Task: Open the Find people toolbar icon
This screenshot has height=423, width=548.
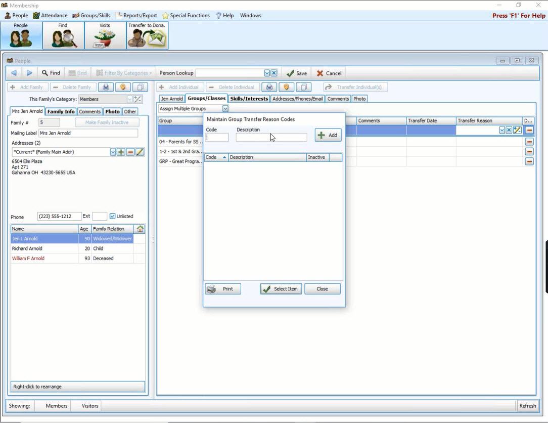Action: point(63,35)
